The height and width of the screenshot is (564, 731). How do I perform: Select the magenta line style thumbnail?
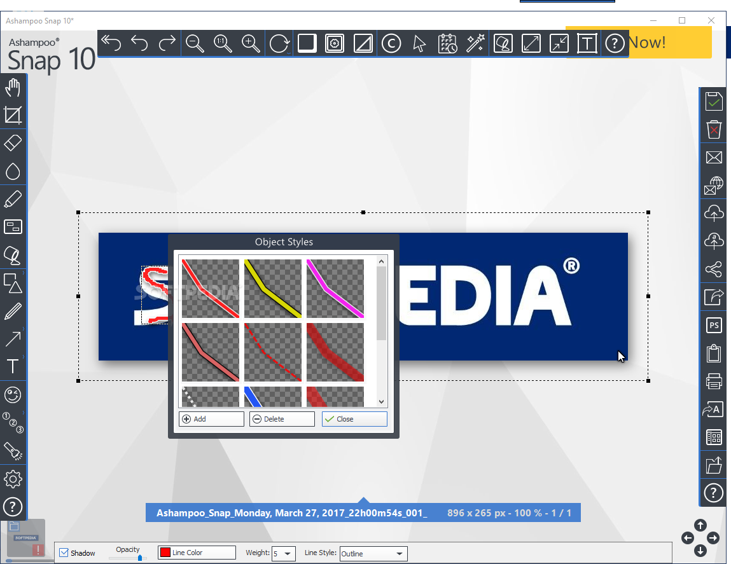point(335,289)
